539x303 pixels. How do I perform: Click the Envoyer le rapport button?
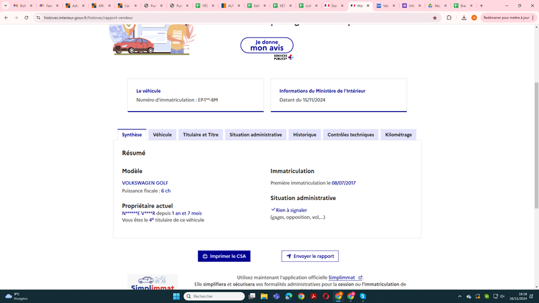pos(310,256)
